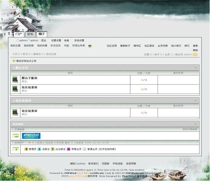Open the 门户 tab
This screenshot has width=210, height=181.
point(19,34)
